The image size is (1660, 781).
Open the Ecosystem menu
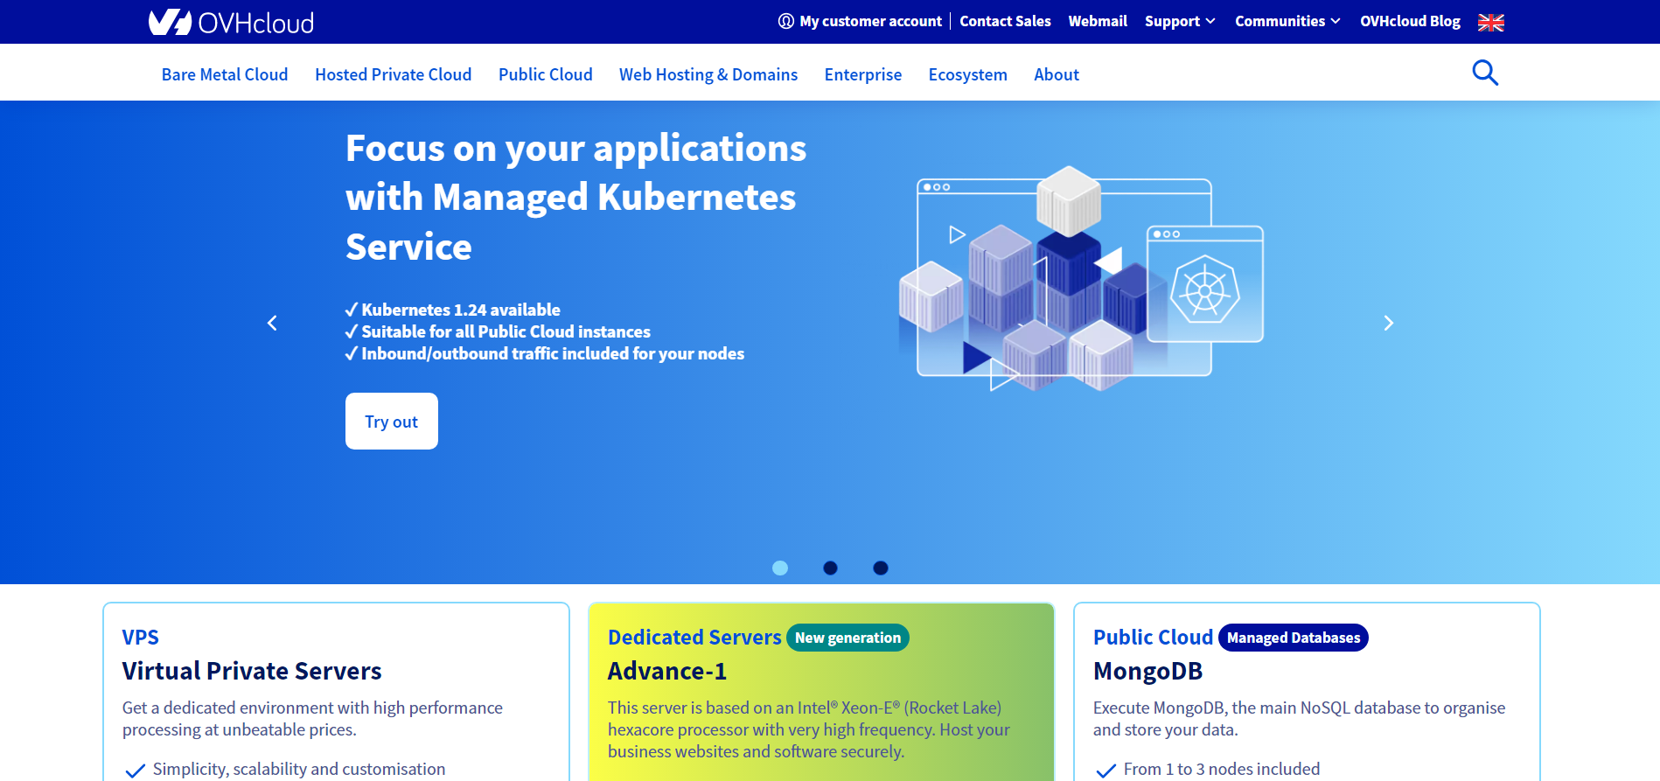968,74
